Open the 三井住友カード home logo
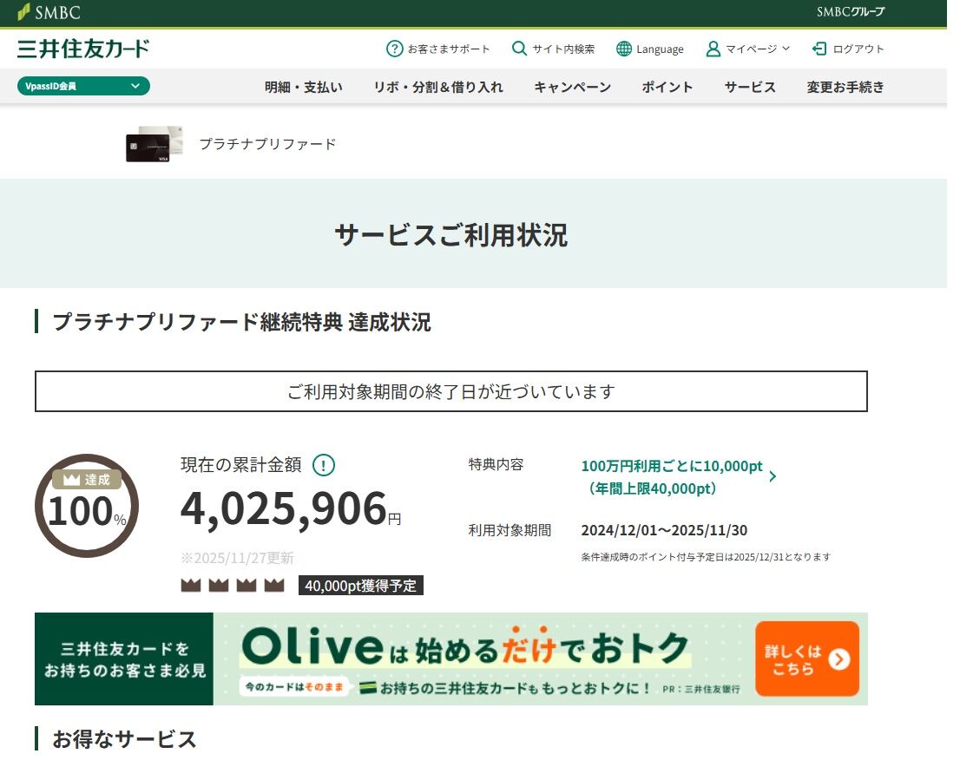 [x=83, y=49]
